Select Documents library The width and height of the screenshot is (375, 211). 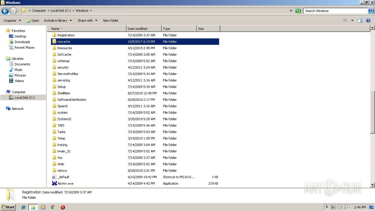click(22, 64)
